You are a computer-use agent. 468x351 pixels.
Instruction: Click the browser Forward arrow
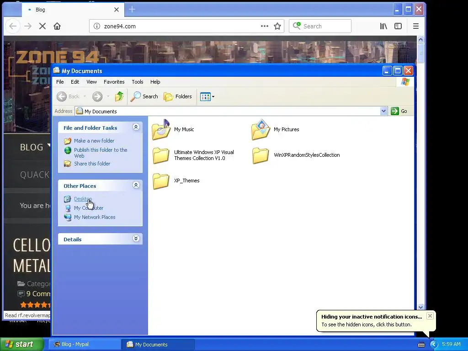tap(28, 26)
